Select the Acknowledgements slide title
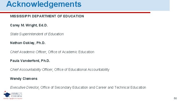This screenshot has width=181, height=102. [x=44, y=4]
